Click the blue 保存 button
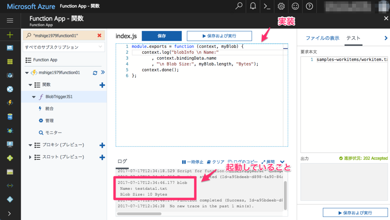The image size is (390, 220). pos(161,36)
